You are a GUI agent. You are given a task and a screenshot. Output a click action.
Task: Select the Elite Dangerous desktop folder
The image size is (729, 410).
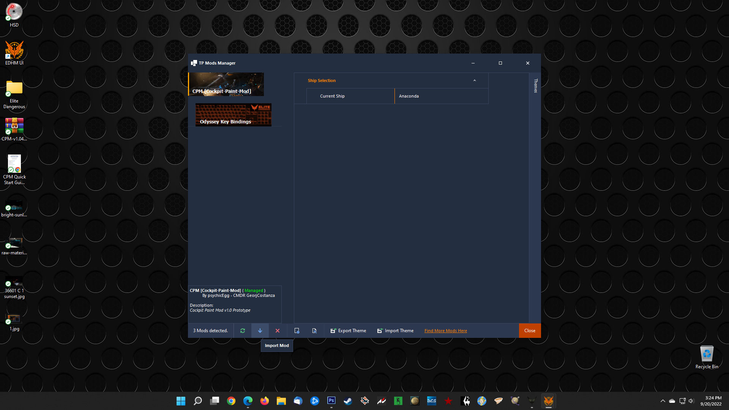14,95
